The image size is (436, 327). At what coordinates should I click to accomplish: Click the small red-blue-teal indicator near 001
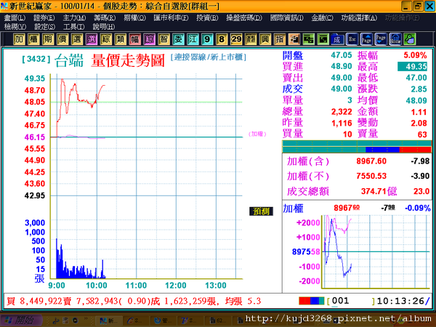tap(312, 301)
